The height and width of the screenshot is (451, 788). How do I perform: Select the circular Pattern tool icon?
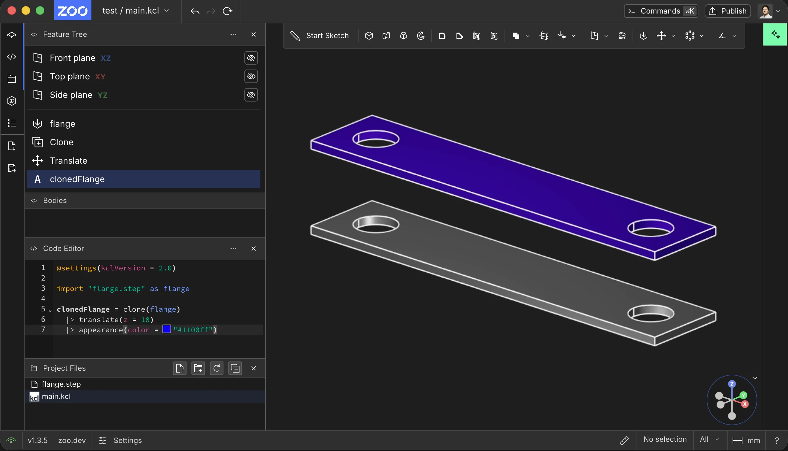pos(690,36)
